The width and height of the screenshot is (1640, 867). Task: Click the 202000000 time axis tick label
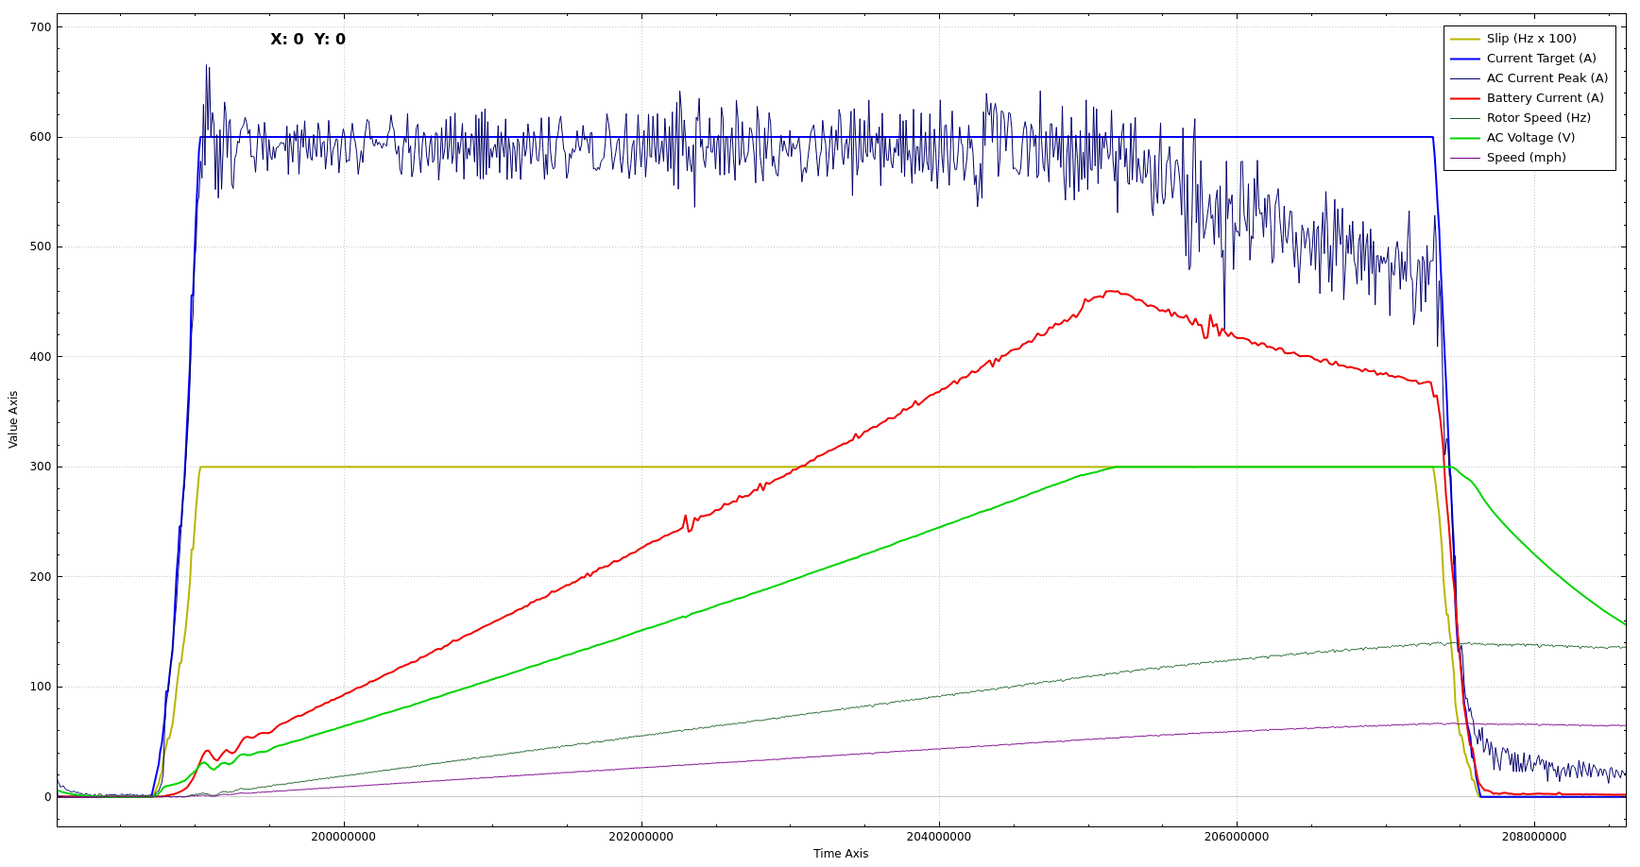click(x=641, y=837)
